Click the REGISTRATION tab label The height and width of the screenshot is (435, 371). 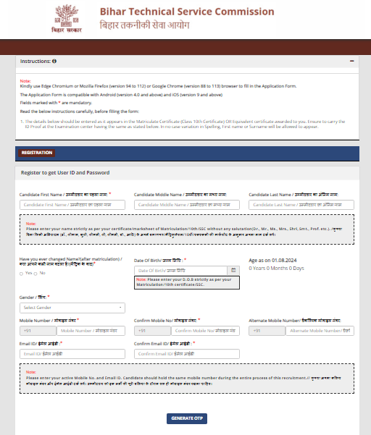coord(37,153)
